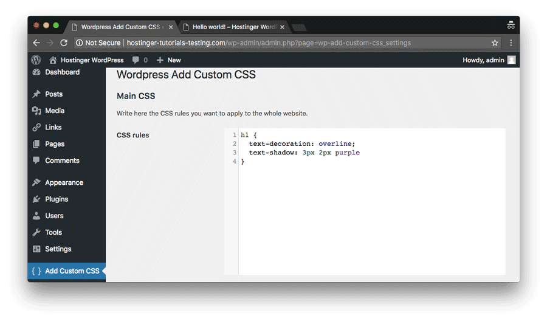Image resolution: width=547 pixels, height=321 pixels.
Task: Click the Not Secure site info icon
Action: (79, 43)
